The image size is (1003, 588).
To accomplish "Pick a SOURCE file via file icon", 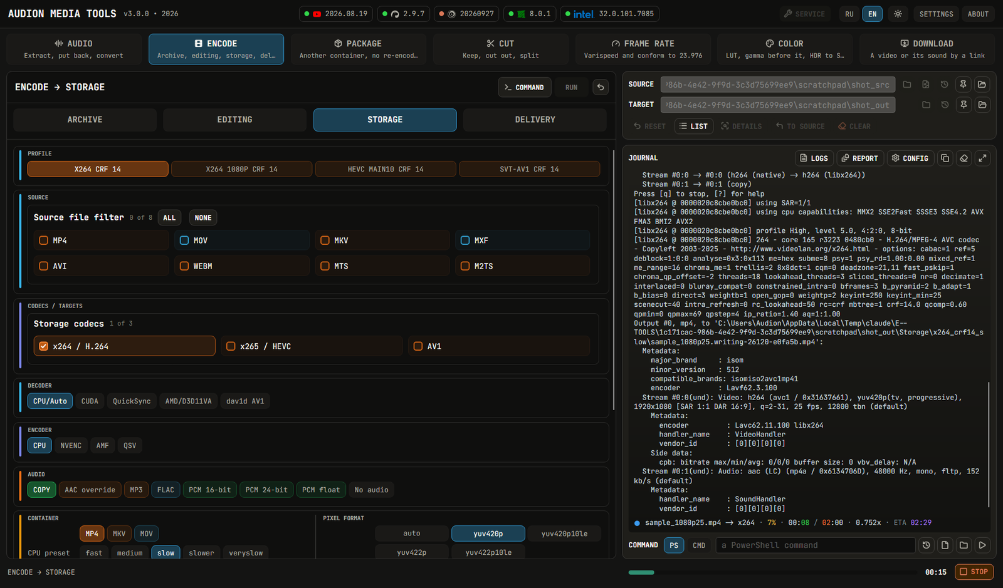I will point(926,85).
